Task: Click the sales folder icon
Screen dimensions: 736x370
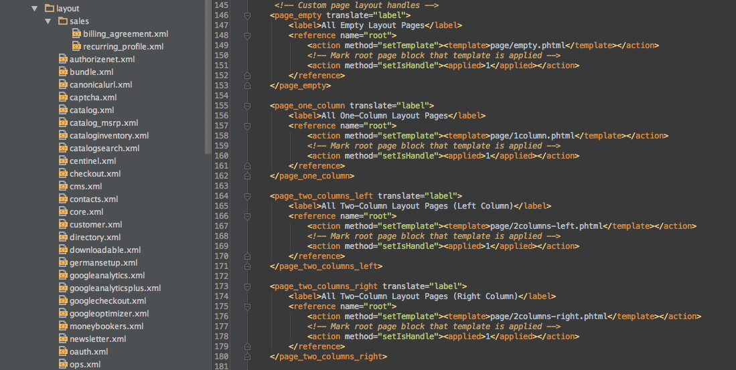Action: (x=62, y=21)
